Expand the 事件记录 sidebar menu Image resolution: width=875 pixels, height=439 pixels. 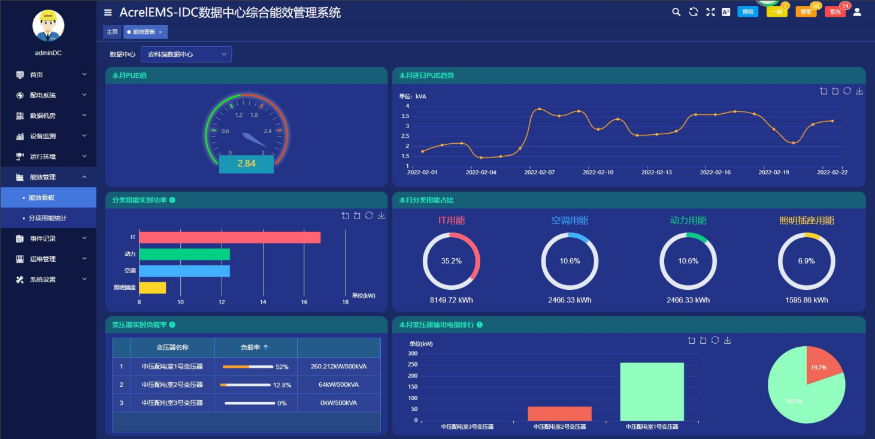[x=48, y=238]
